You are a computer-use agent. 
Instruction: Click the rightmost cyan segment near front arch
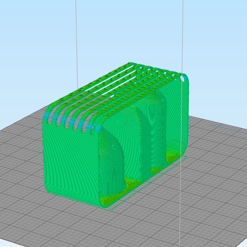[x=98, y=128]
